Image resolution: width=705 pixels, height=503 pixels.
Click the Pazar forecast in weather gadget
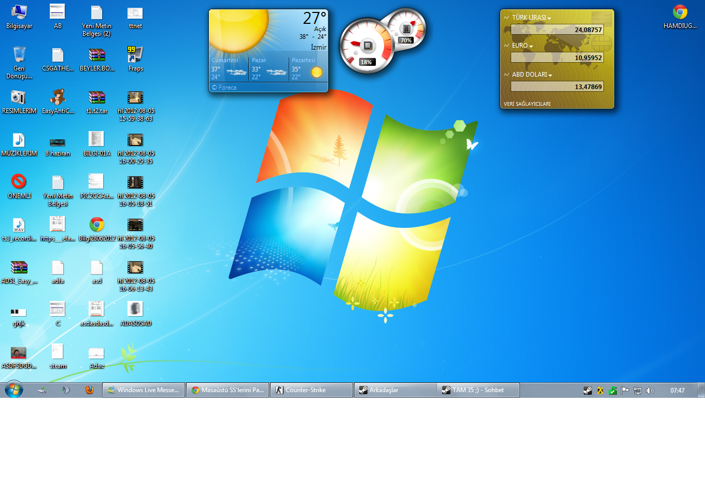pyautogui.click(x=269, y=69)
